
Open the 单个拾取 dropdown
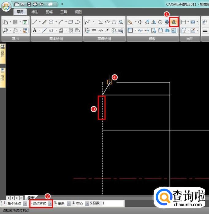pyautogui.click(x=25, y=204)
